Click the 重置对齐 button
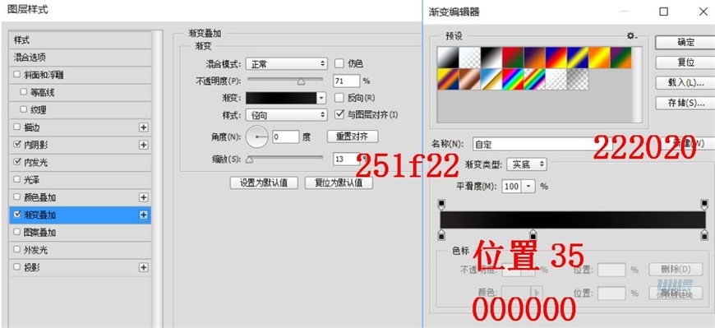Screen dimensions: 715x328 point(353,136)
